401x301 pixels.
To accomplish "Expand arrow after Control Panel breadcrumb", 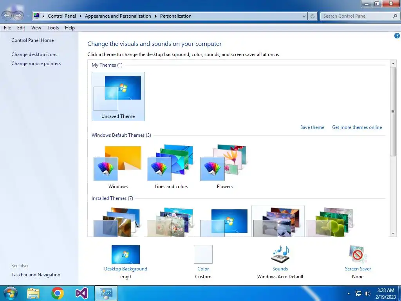I will pos(80,16).
